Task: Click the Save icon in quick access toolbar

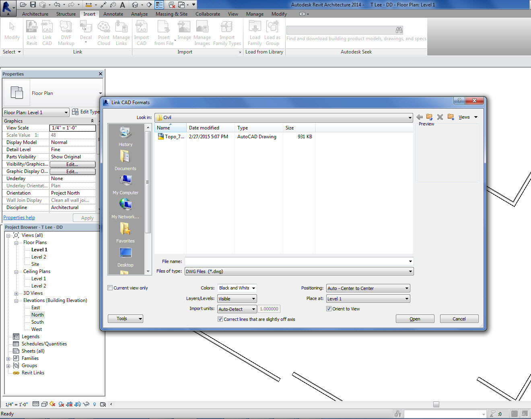Action: [33, 5]
